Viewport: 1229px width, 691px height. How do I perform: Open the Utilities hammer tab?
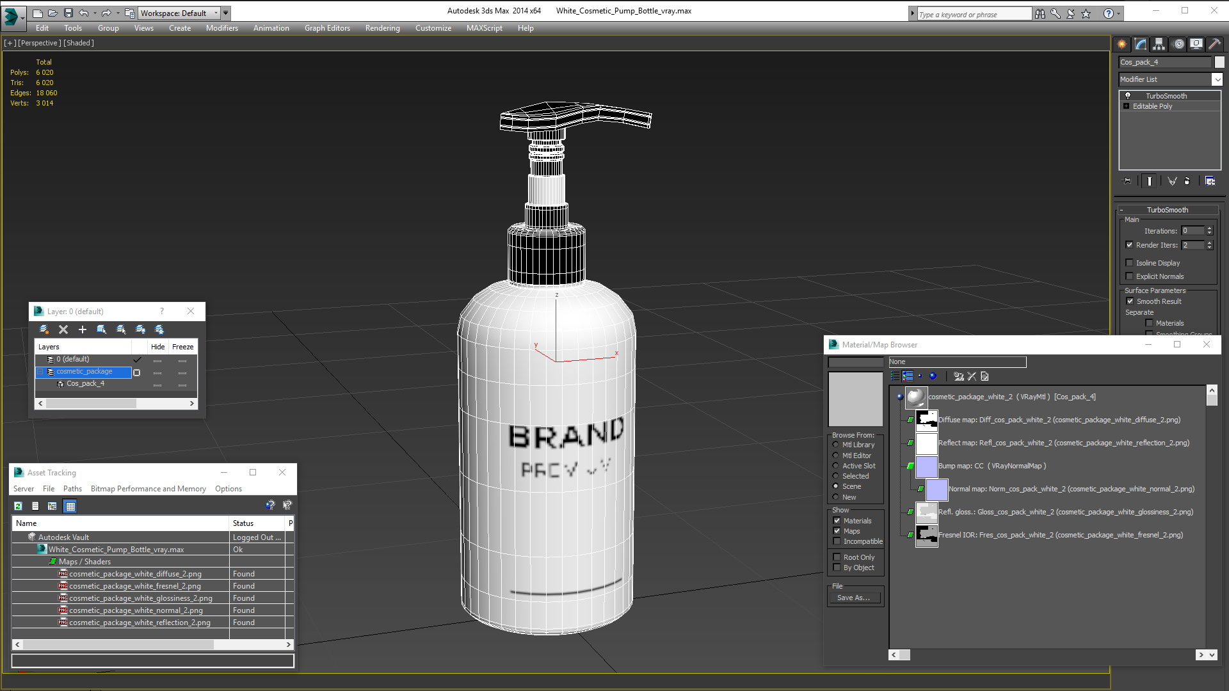tap(1214, 44)
